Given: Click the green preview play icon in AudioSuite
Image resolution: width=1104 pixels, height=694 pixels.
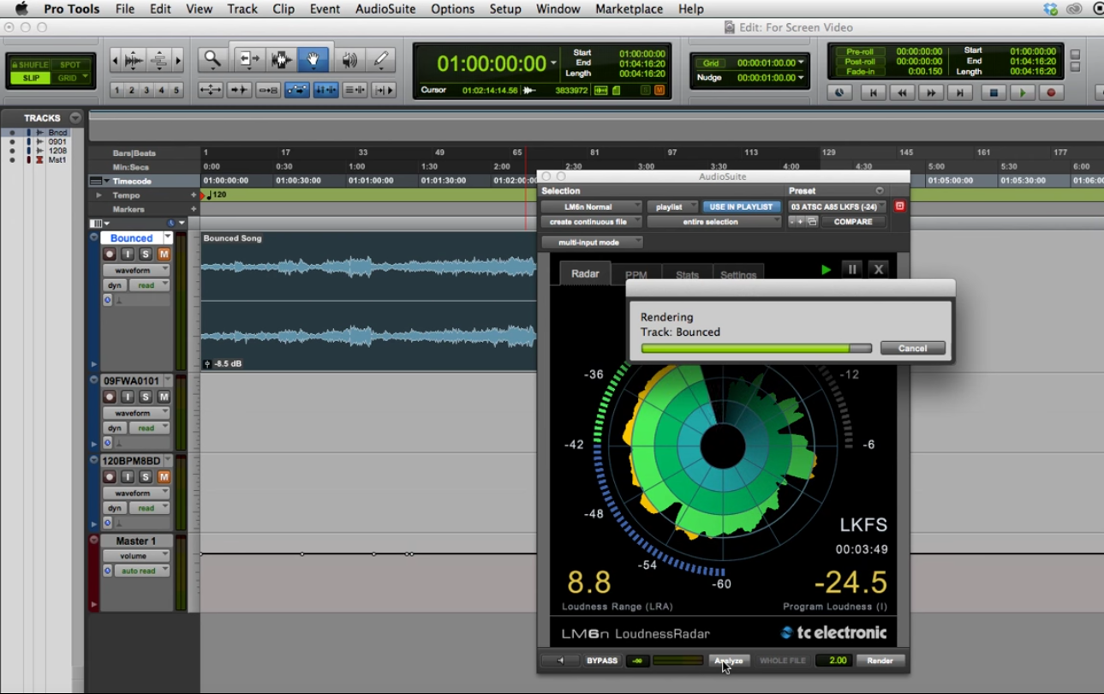Looking at the screenshot, I should [826, 269].
